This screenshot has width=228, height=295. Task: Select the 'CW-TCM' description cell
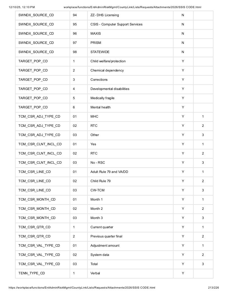tap(130, 190)
